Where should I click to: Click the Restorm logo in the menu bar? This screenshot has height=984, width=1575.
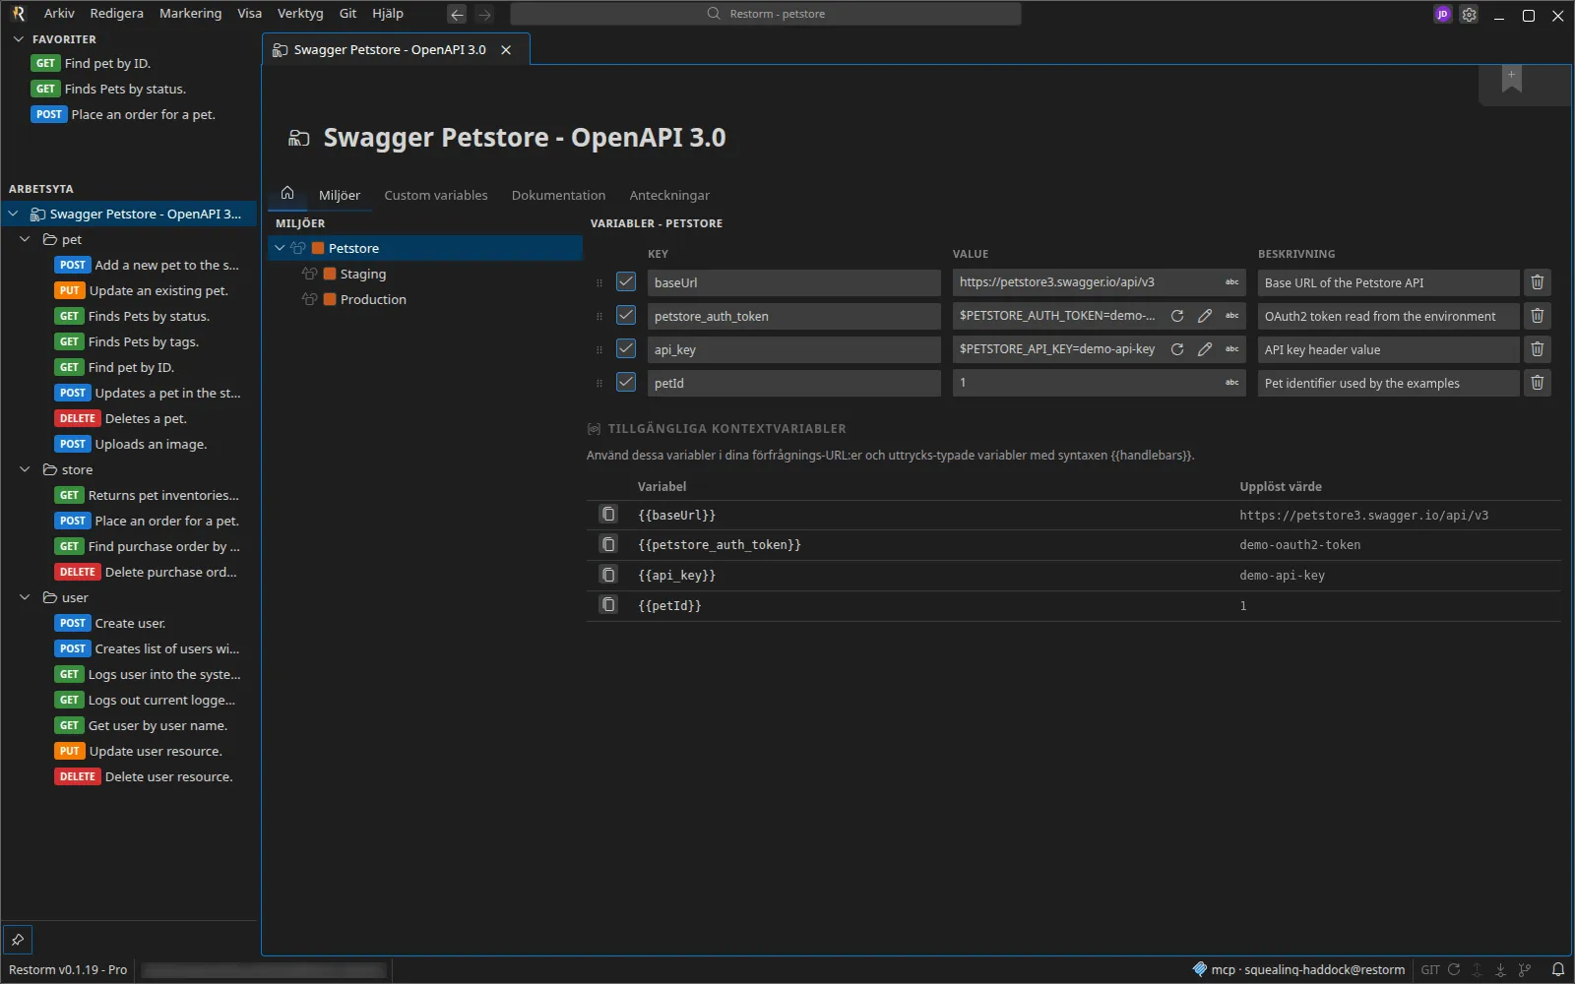[18, 14]
